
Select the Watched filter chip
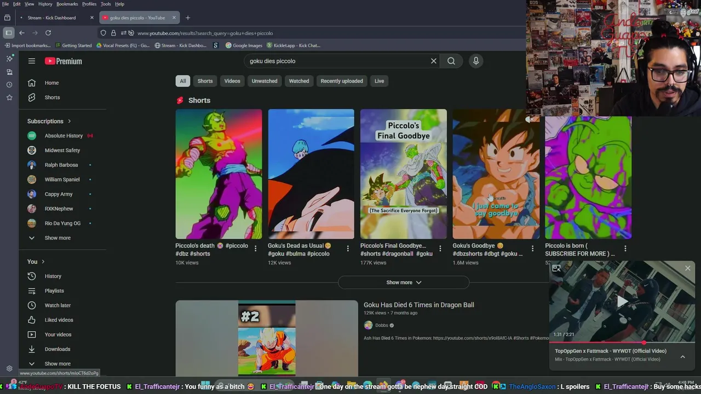click(299, 81)
